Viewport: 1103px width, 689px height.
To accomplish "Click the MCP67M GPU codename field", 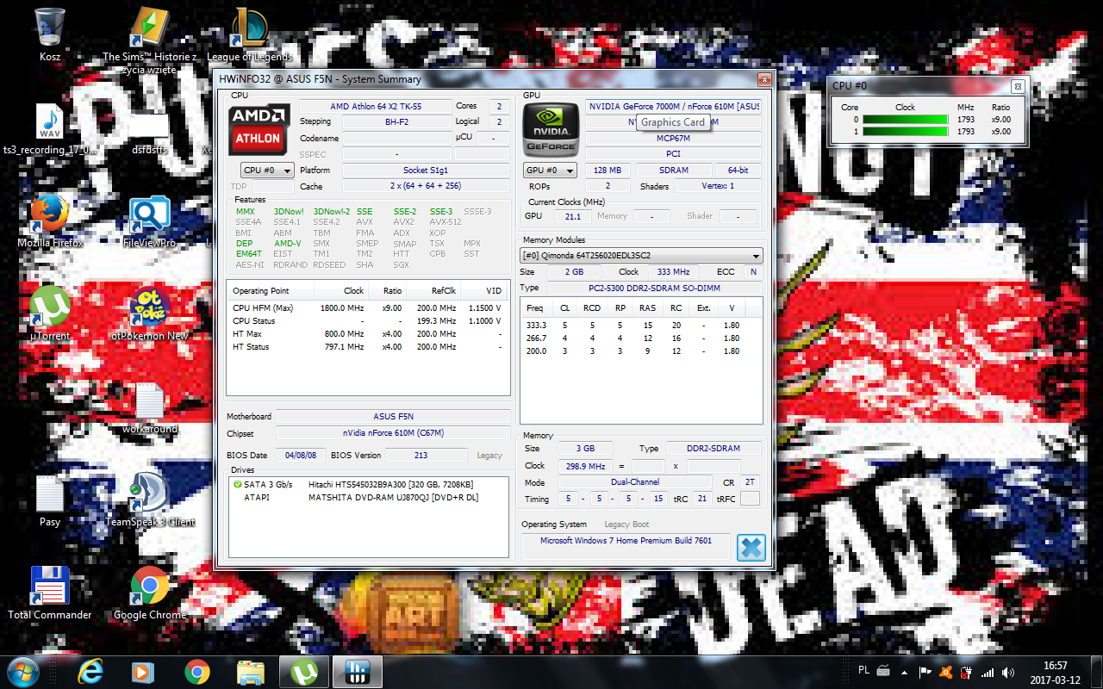I will click(674, 138).
